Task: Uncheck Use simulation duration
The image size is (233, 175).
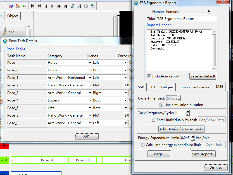Action: [x=161, y=105]
